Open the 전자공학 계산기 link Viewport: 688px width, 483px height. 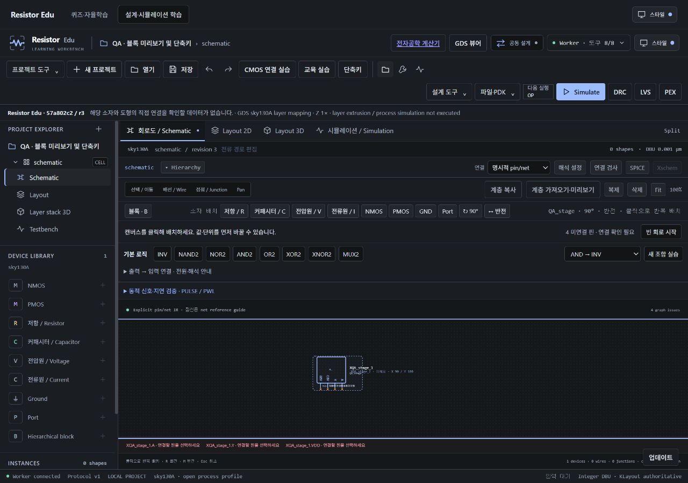418,43
